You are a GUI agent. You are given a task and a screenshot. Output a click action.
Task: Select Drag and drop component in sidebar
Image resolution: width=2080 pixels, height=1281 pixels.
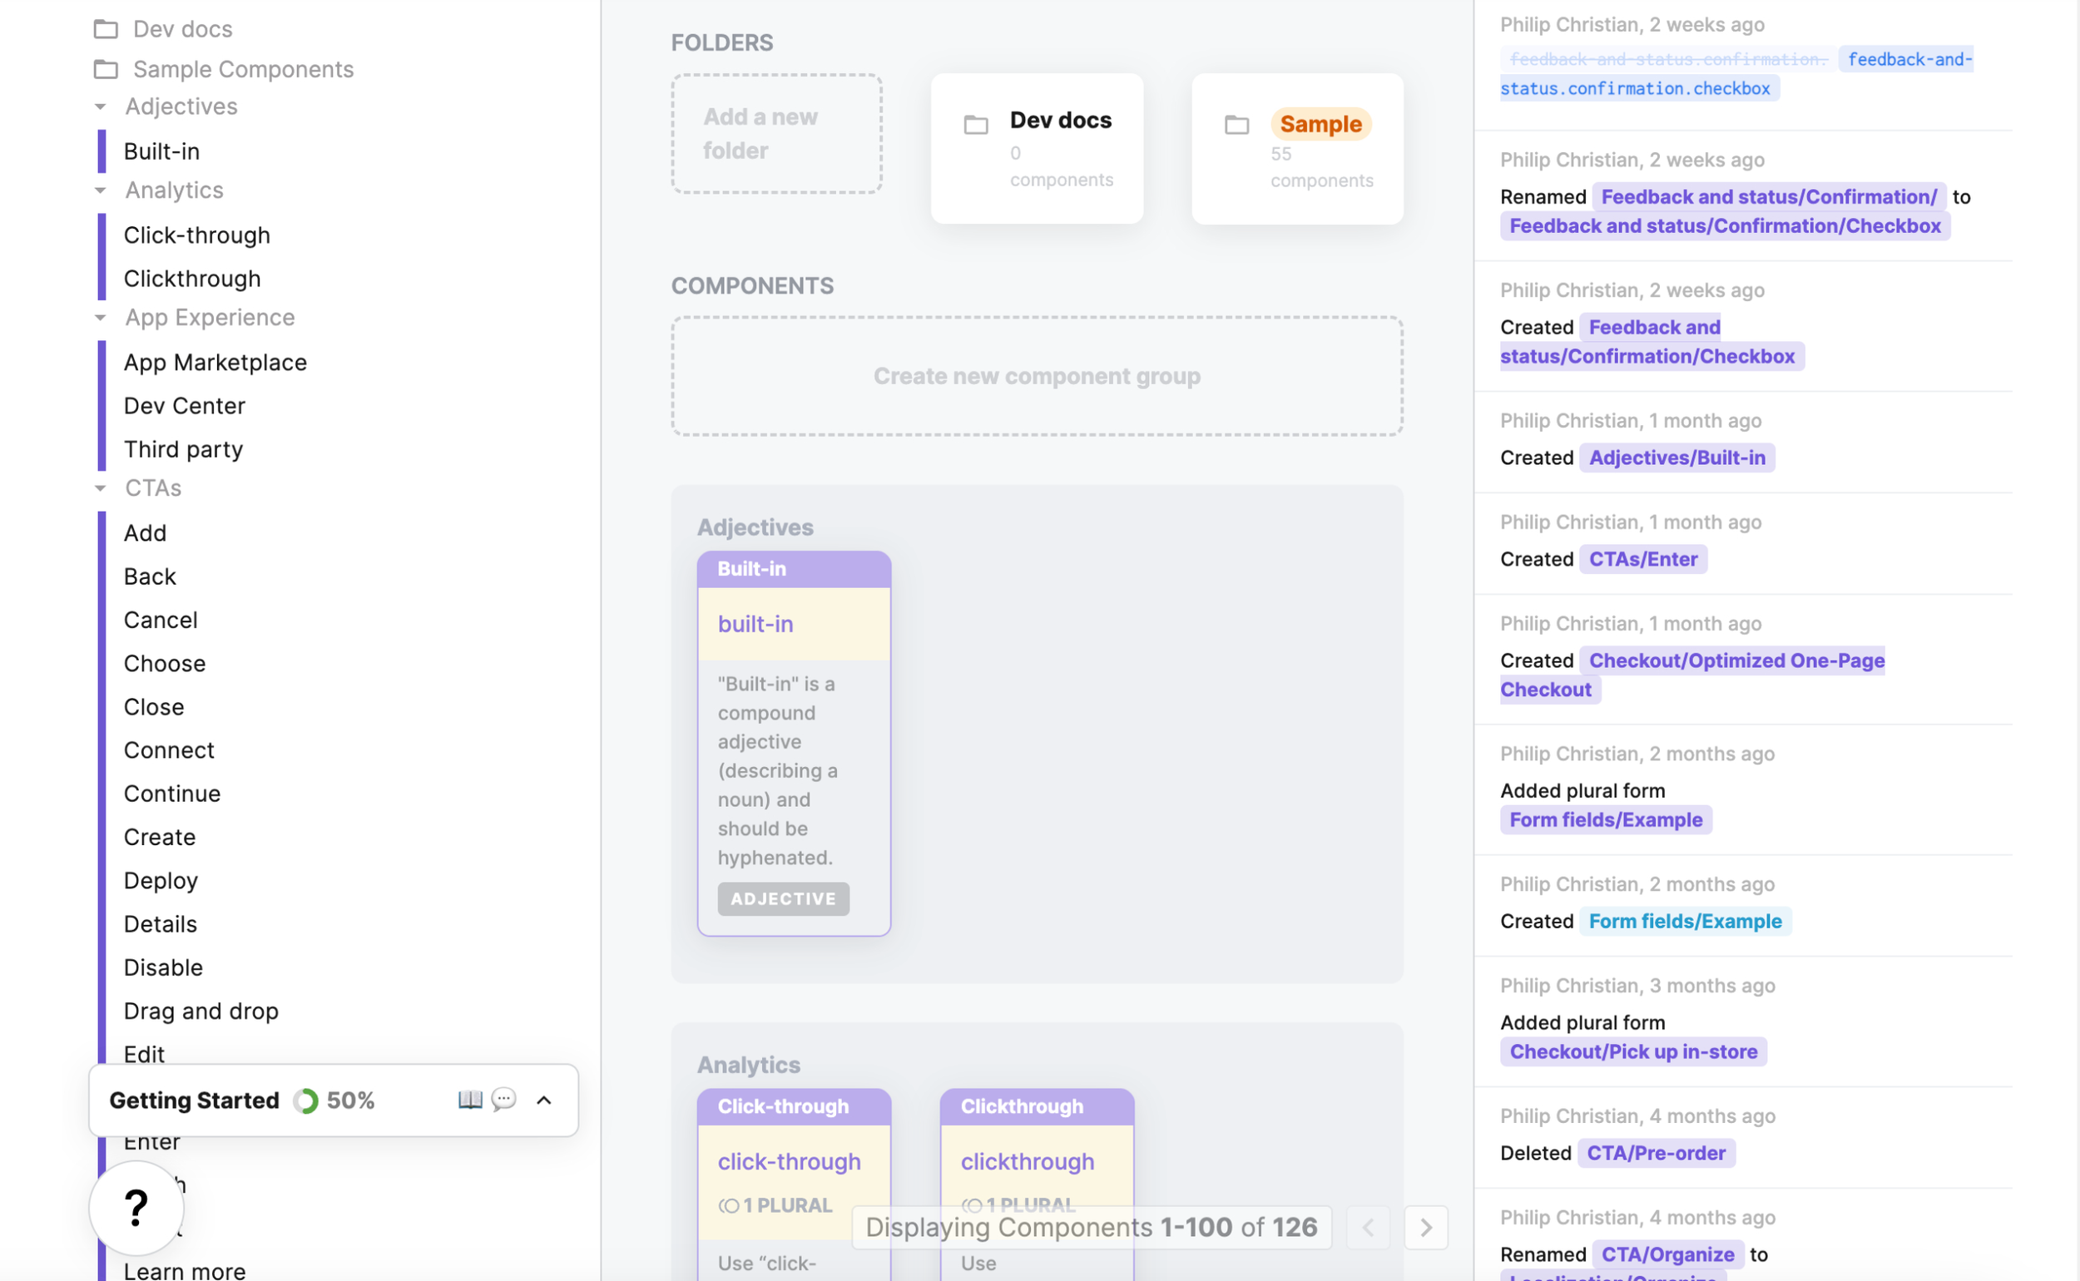pyautogui.click(x=201, y=1011)
